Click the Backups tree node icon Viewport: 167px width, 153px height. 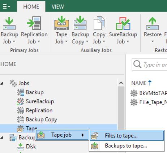point(13,137)
